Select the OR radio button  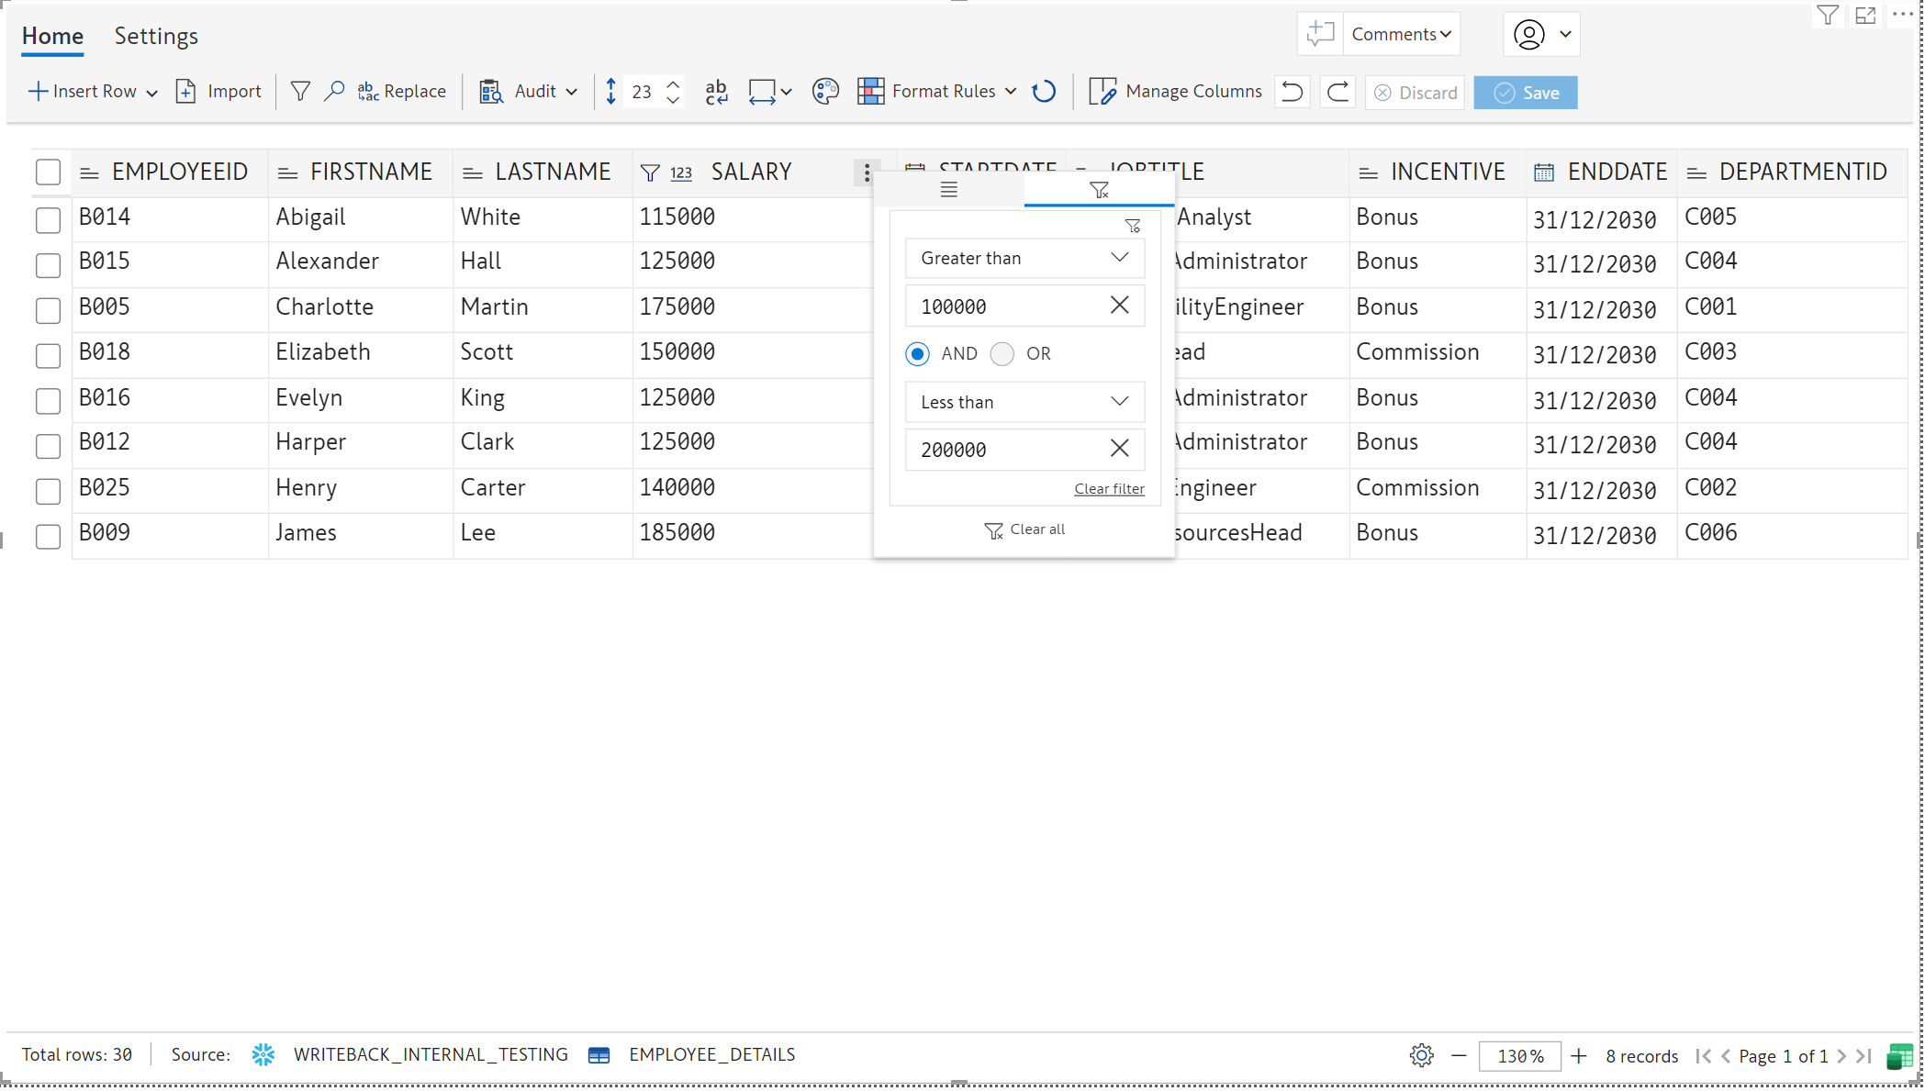click(1002, 354)
